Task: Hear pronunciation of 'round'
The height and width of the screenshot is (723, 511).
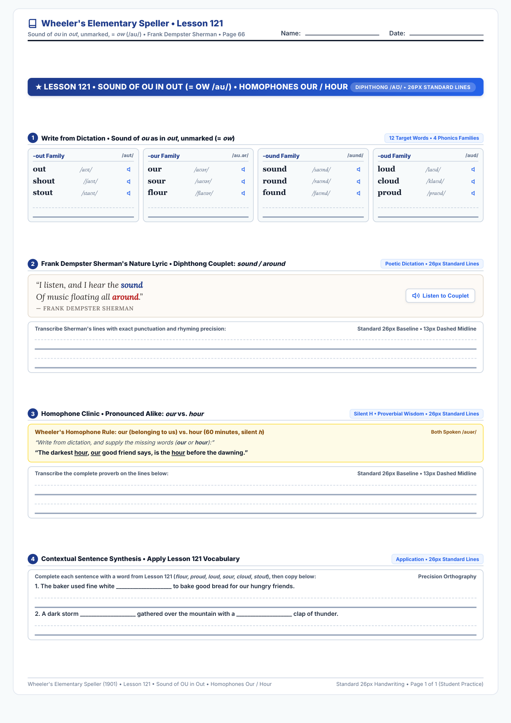Action: coord(359,181)
